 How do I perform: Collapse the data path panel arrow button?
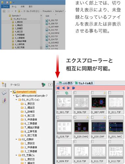point(50,85)
